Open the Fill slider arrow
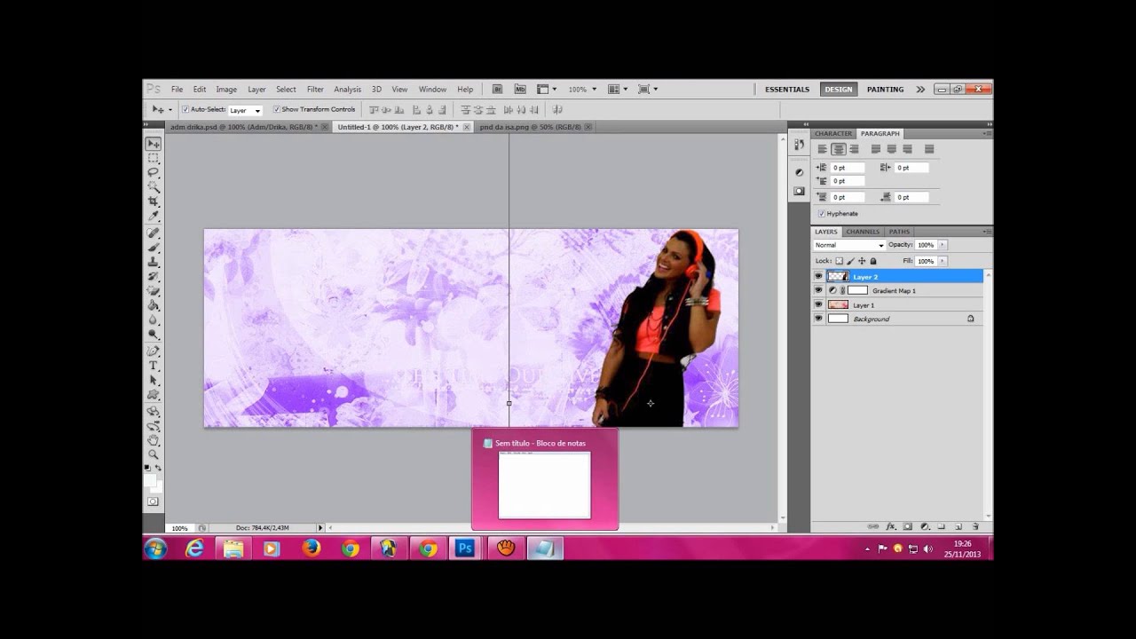Image resolution: width=1136 pixels, height=639 pixels. (x=942, y=261)
